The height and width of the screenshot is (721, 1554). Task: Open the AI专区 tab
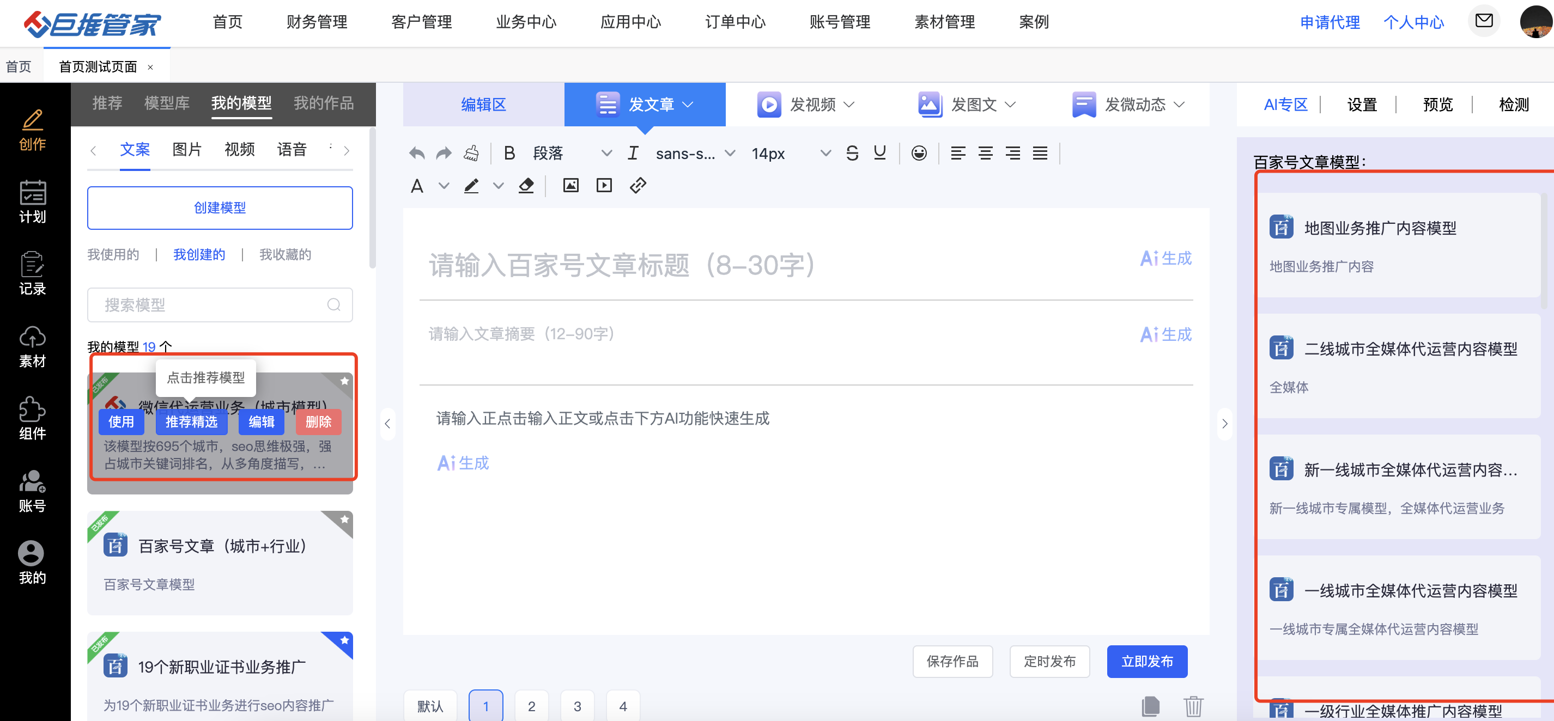[1285, 105]
